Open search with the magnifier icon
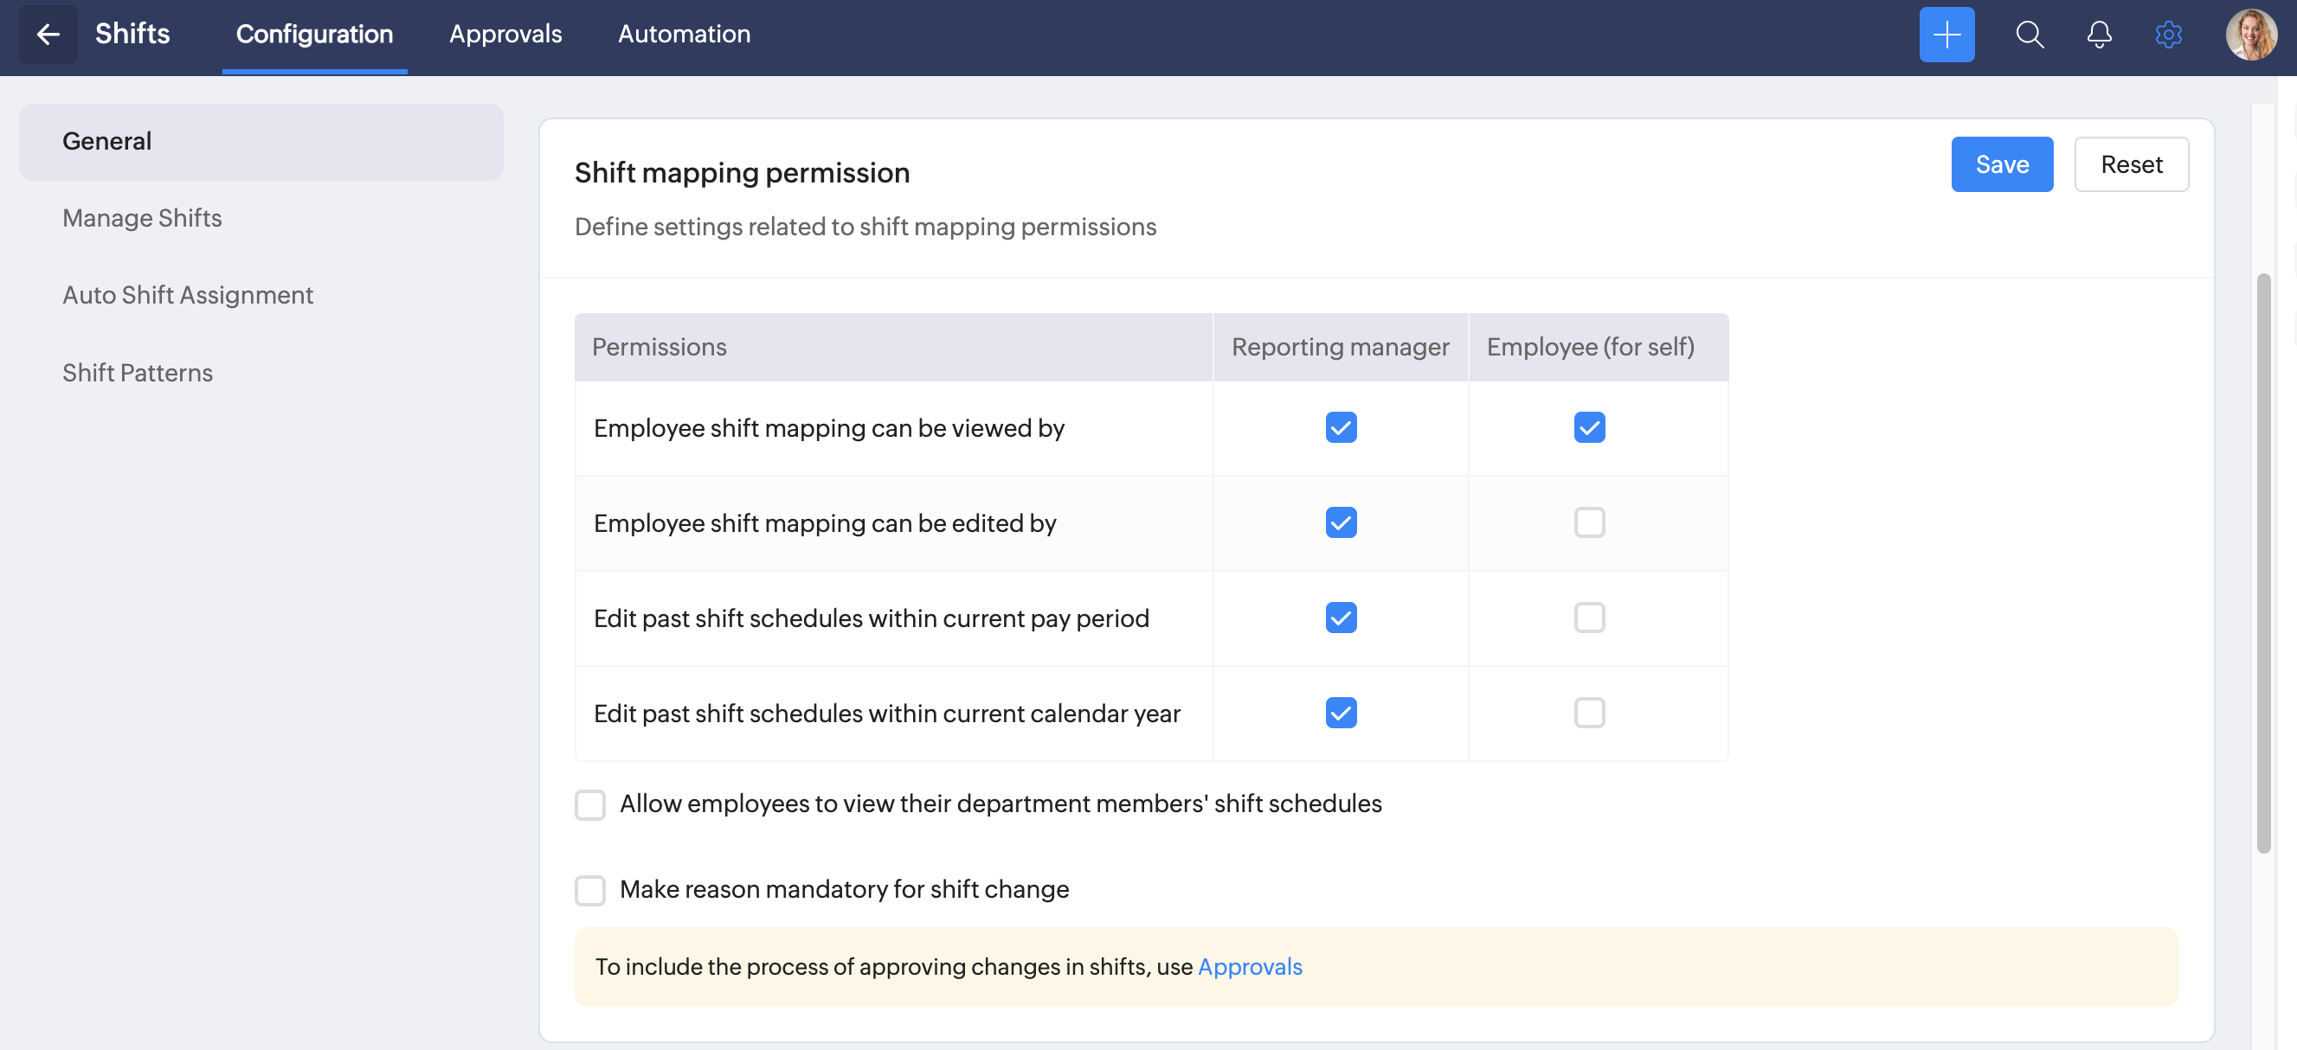 (x=2030, y=34)
